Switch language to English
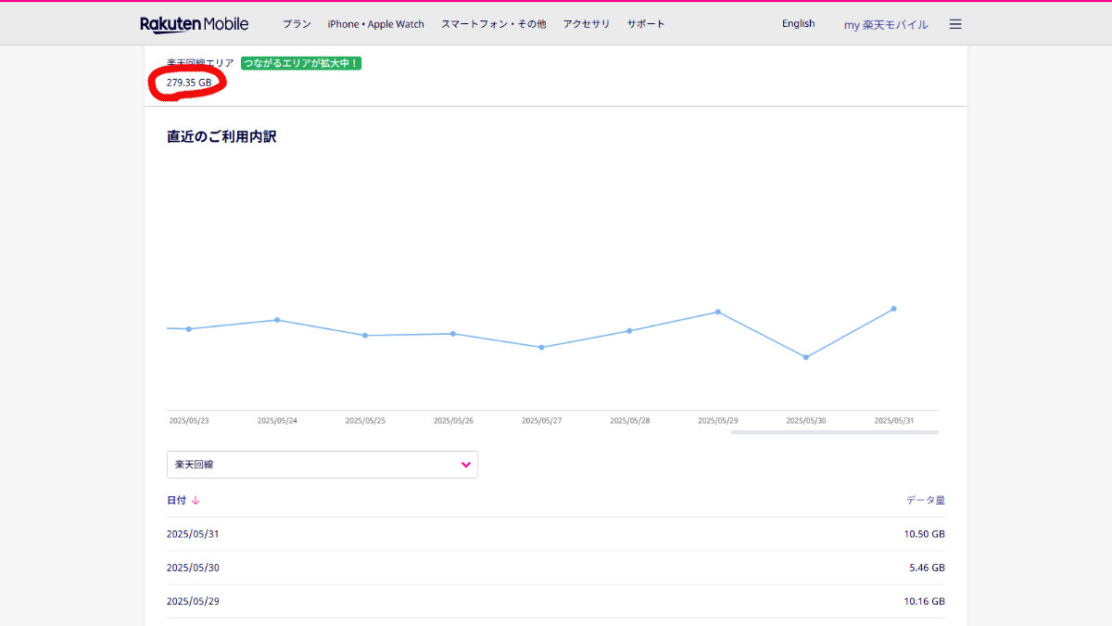Image resolution: width=1112 pixels, height=626 pixels. coord(798,24)
